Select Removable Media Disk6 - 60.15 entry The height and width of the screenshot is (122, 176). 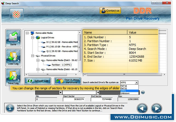[62, 69]
